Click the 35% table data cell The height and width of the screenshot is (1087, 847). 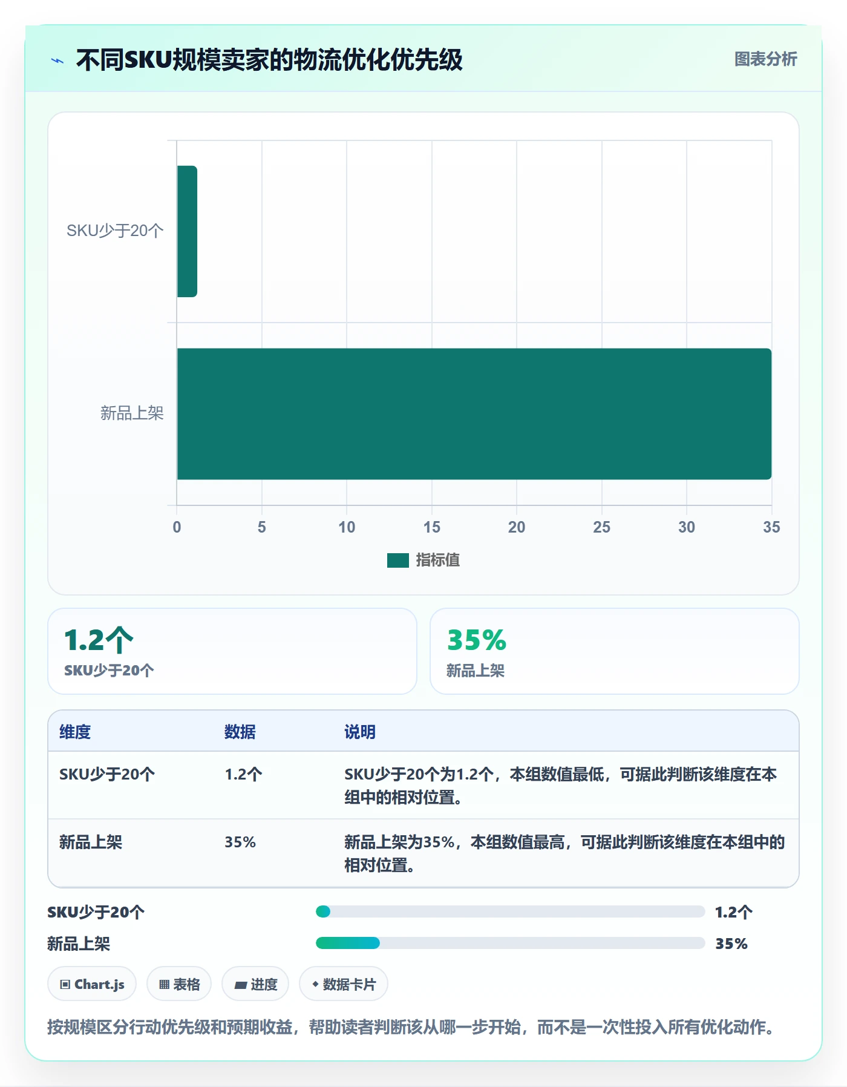coord(240,842)
